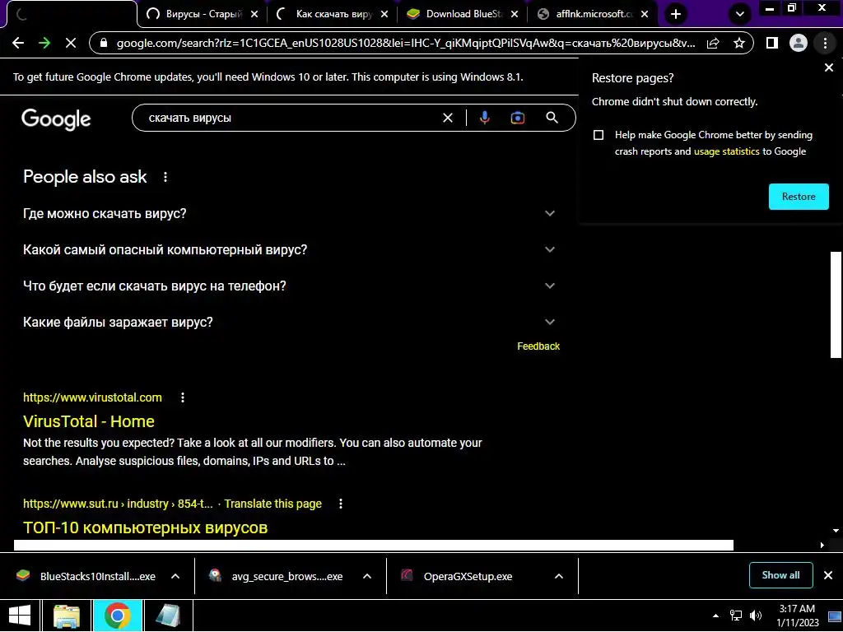843x632 pixels.
Task: Open ТОП-10 компьютерных вирусов result
Action: tap(145, 527)
